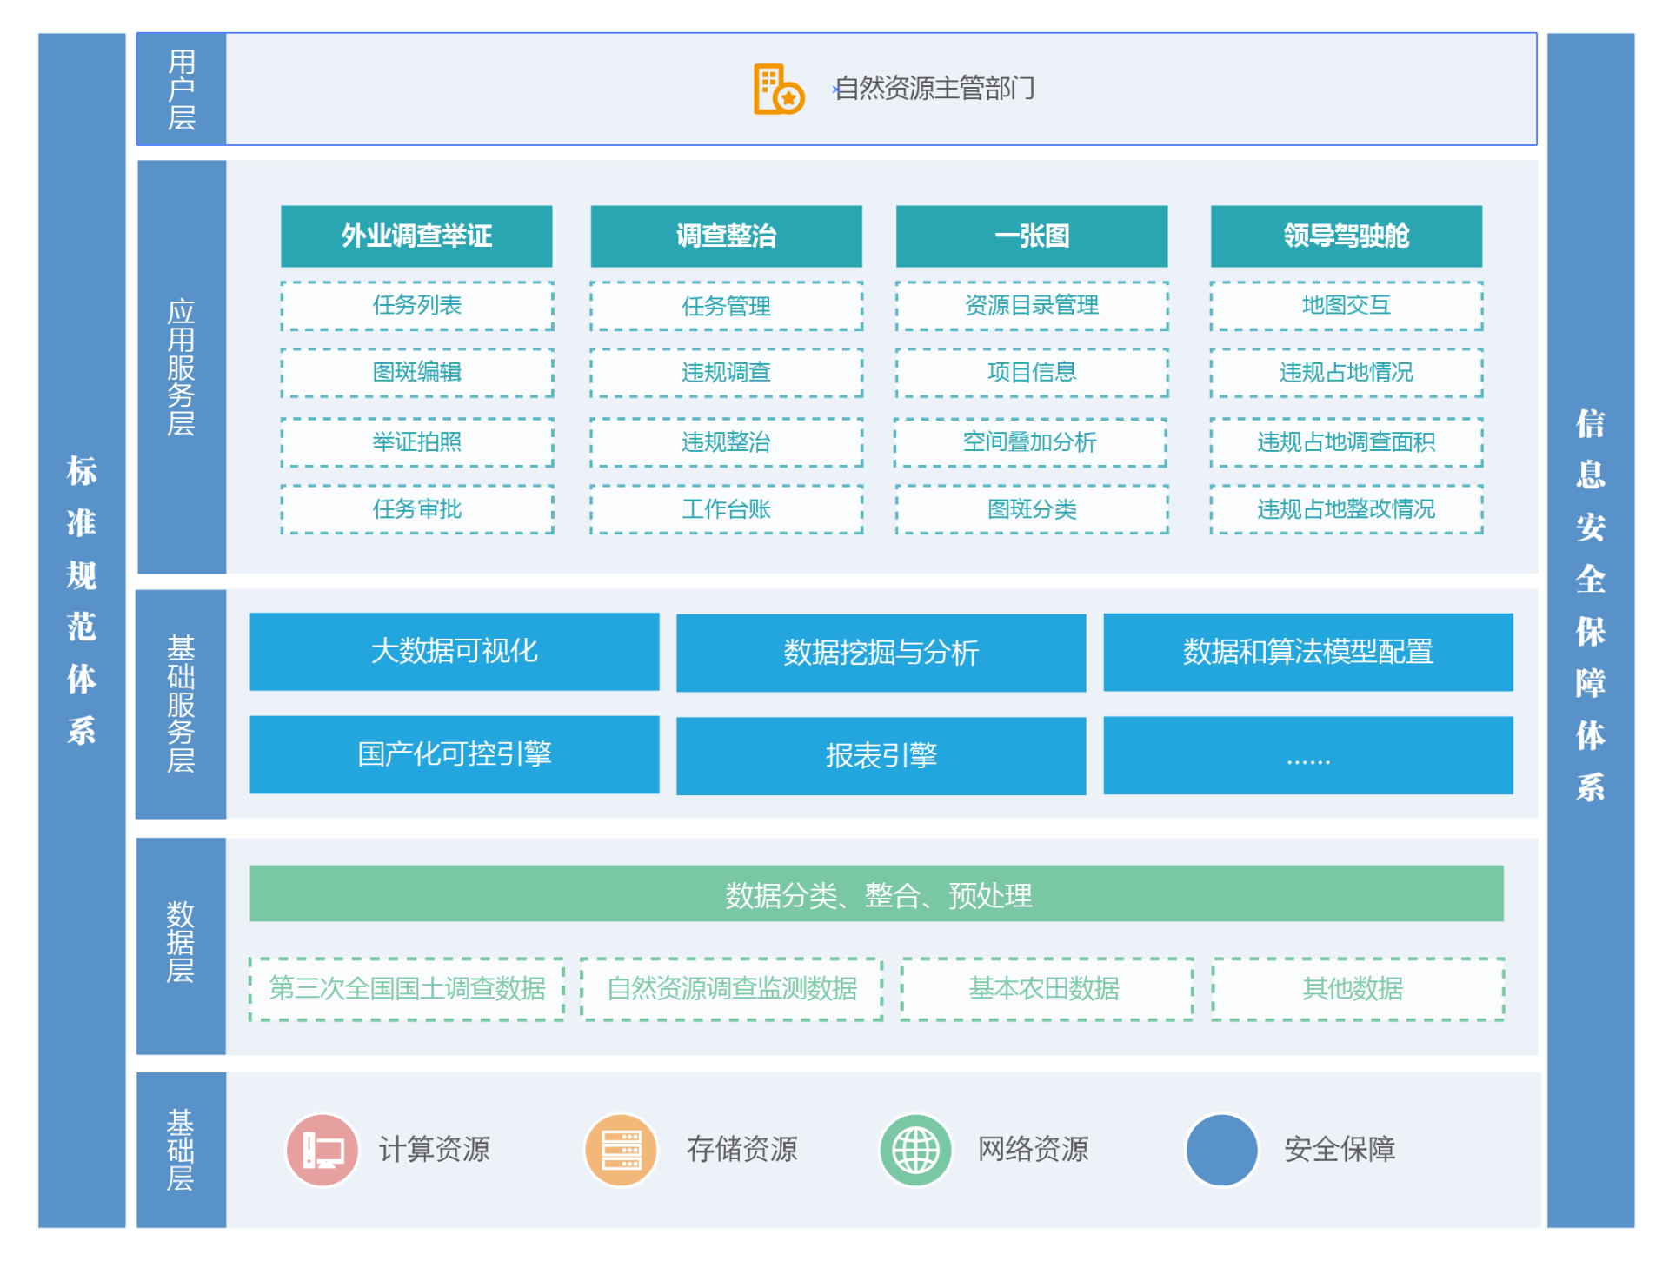Viewport: 1669px width, 1261px height.
Task: Click the green 网络资源 globe icon
Action: (x=915, y=1151)
